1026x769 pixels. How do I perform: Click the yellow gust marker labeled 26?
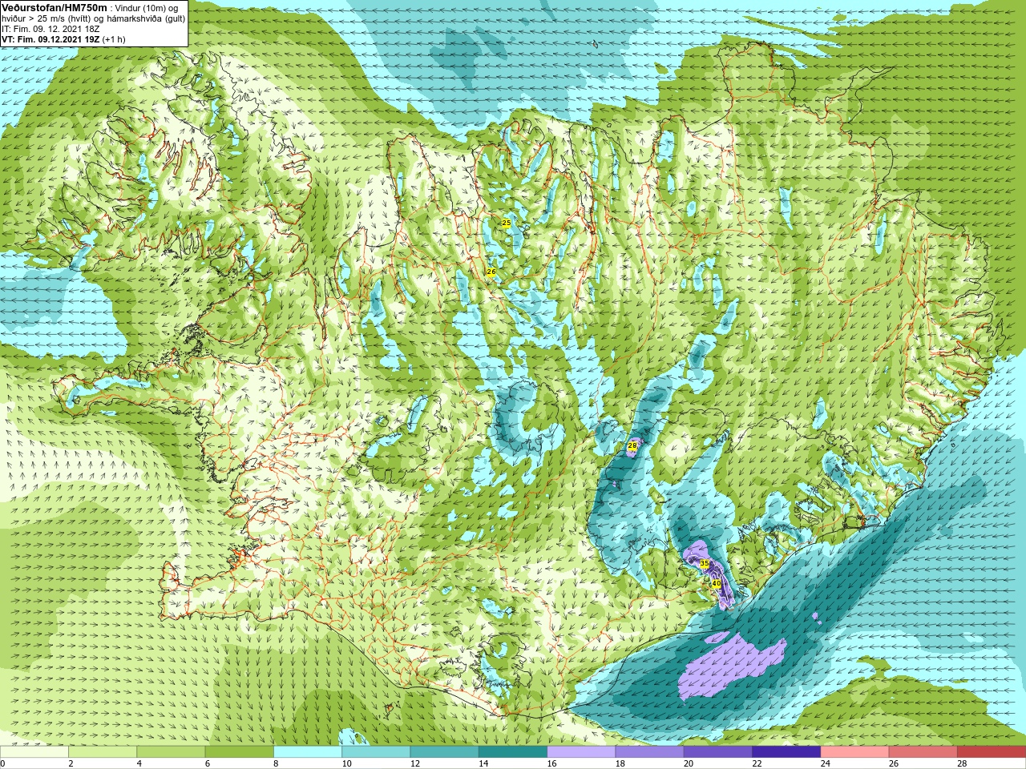tap(491, 272)
